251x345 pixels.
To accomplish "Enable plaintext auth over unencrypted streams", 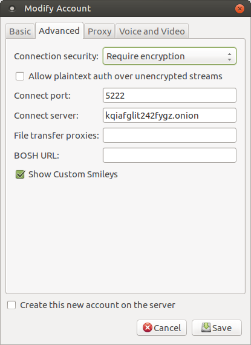I will point(20,76).
